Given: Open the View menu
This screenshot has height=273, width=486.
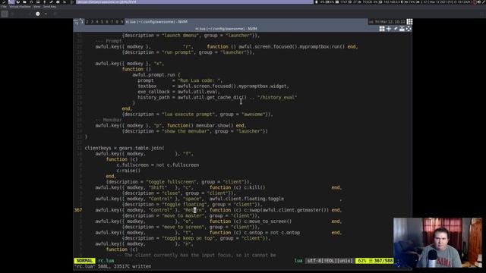Looking at the screenshot, I should point(37,7).
